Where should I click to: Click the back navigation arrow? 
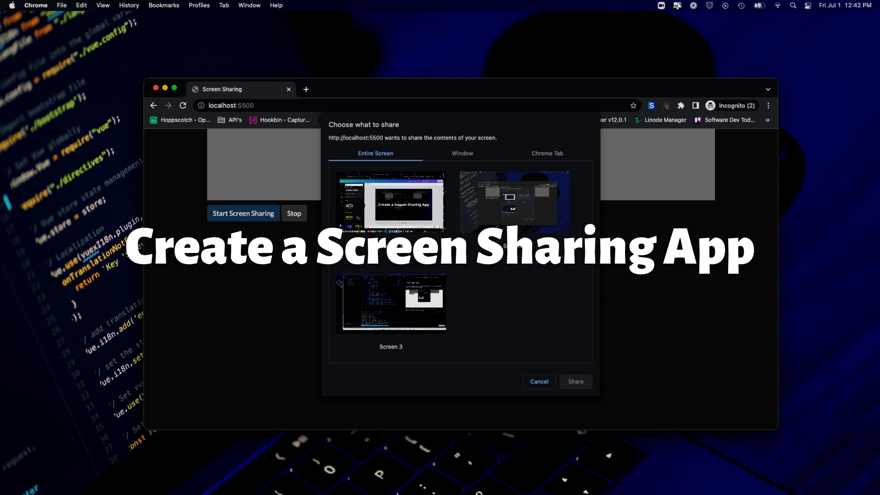tap(153, 105)
